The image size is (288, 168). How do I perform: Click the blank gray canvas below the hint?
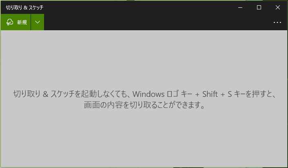point(144,138)
